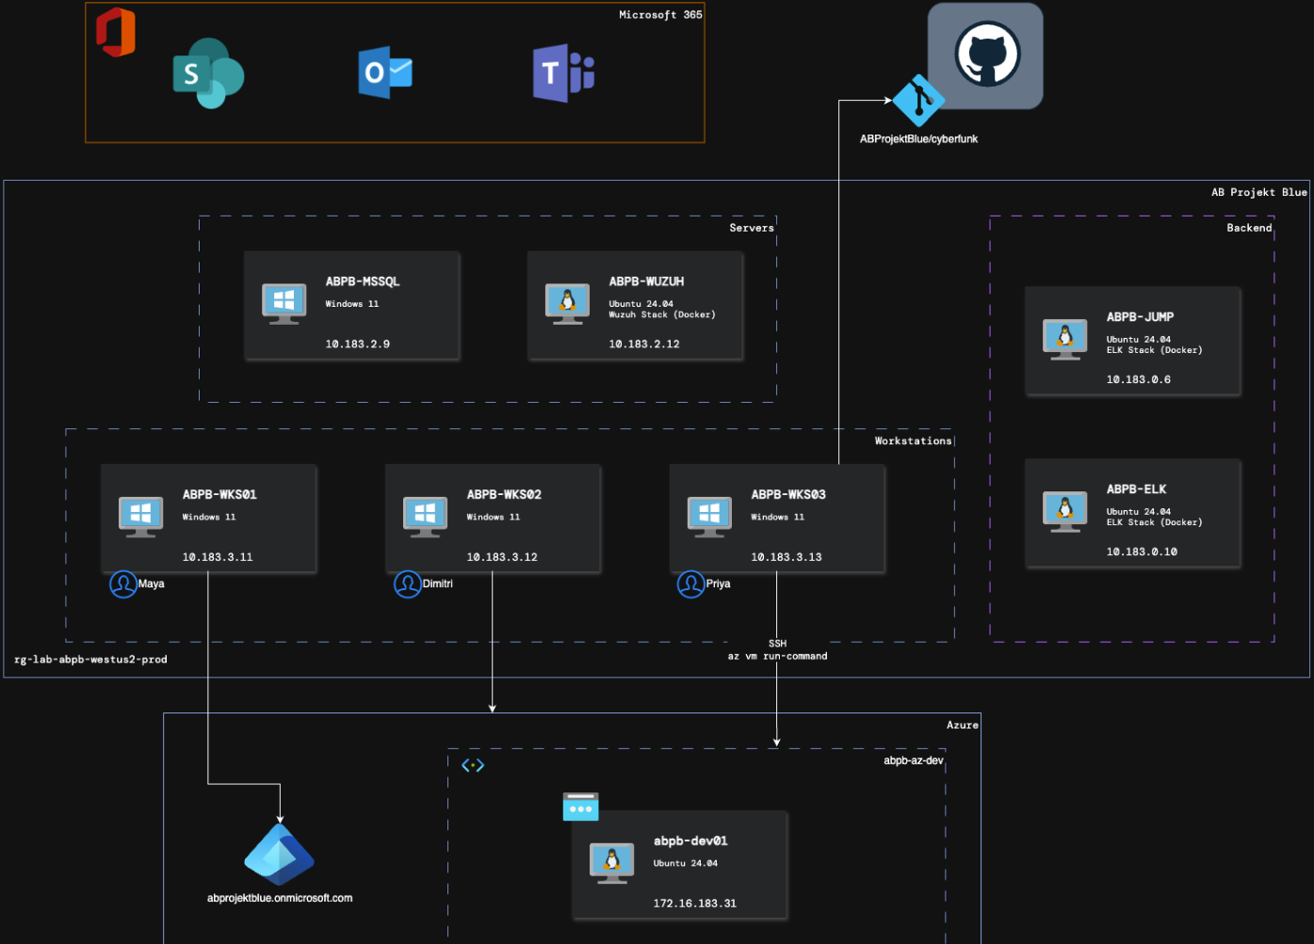Click Dimitri's user avatar icon

(x=408, y=584)
